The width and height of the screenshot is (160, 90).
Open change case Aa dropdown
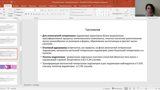[x=43, y=14]
